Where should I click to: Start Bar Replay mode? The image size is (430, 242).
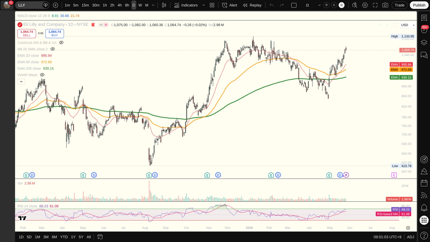[x=252, y=5]
